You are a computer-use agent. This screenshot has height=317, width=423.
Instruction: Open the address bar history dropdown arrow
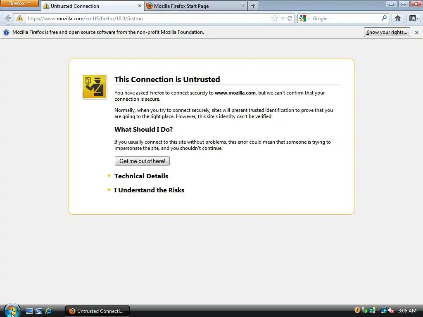[283, 18]
